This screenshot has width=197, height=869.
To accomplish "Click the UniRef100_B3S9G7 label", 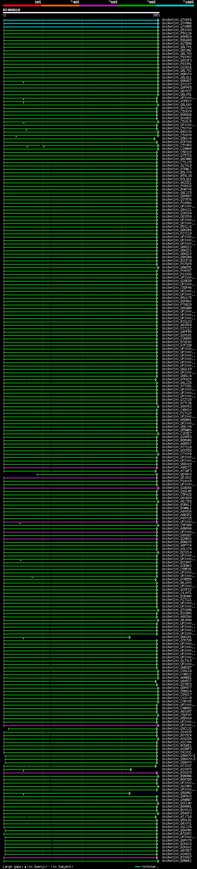I will point(177,858).
